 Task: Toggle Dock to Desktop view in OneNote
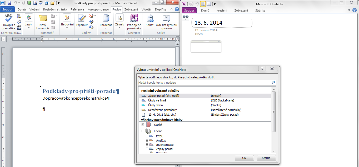pyautogui.click(x=203, y=4)
